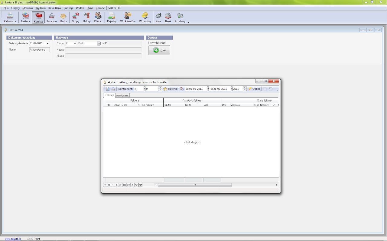Go to the previous record in the navigator
The image size is (387, 241).
point(113,185)
